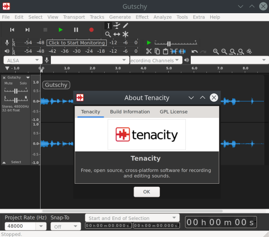This screenshot has width=269, height=237.
Task: Click the Copy icon in the edit toolbar
Action: pyautogui.click(x=157, y=51)
